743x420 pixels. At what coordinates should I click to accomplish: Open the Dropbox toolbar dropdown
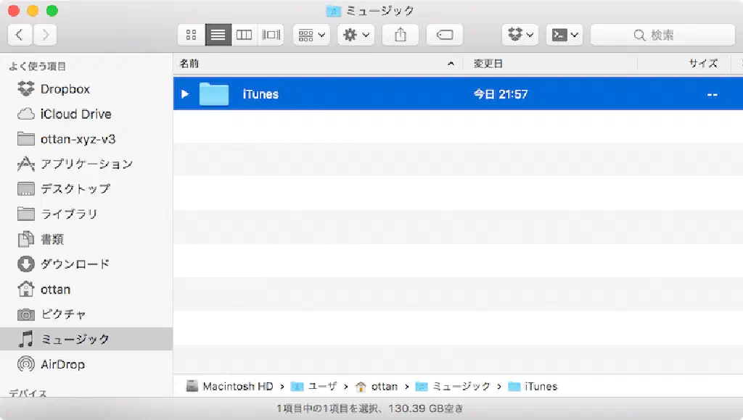520,35
